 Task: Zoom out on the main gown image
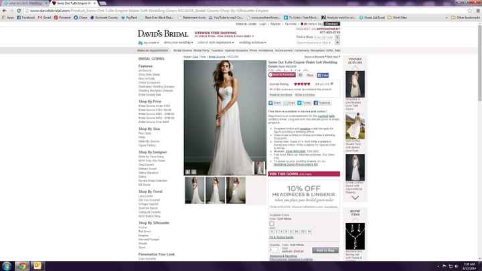[x=193, y=172]
